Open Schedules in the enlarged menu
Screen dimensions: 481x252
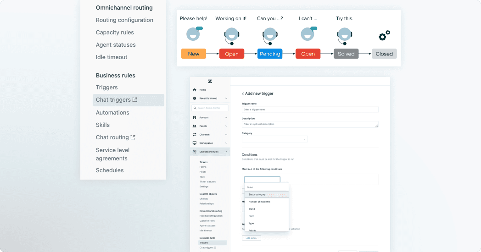(x=110, y=170)
